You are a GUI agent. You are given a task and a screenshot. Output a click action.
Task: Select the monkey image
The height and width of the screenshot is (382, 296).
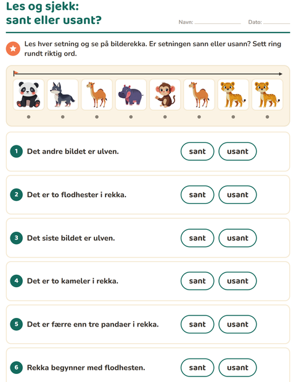165,94
